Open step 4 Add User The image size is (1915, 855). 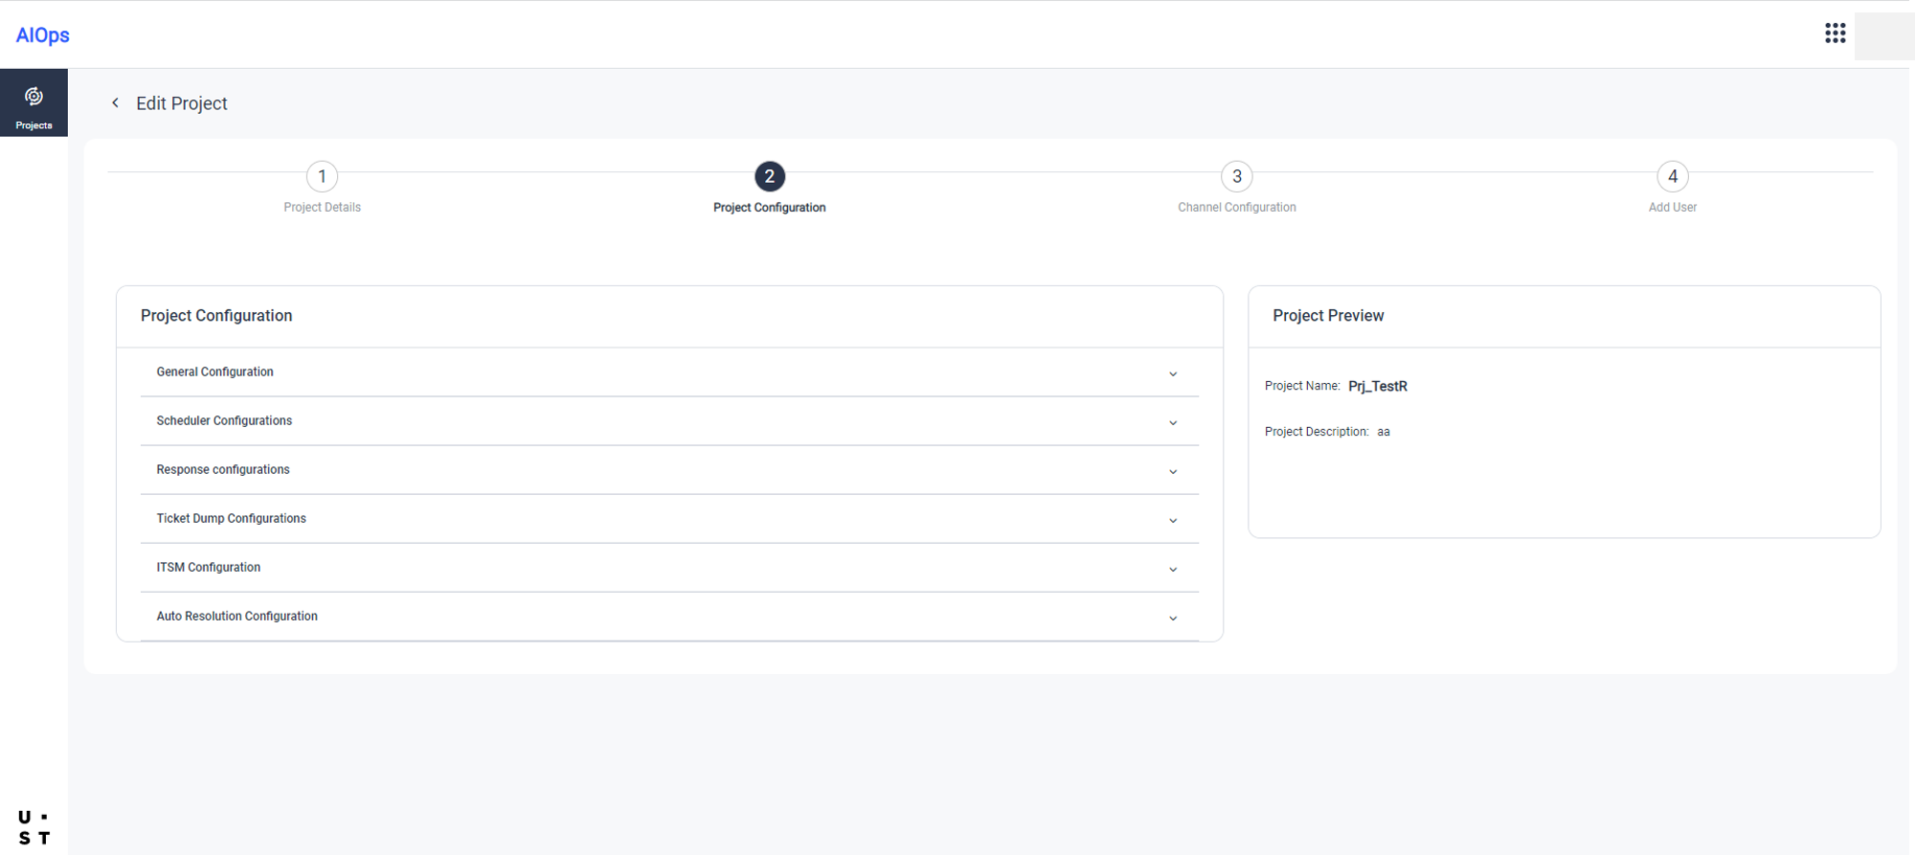click(x=1672, y=177)
